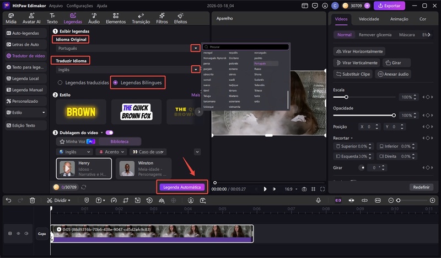
Task: Delete clip with the trash icon
Action: coord(33,200)
